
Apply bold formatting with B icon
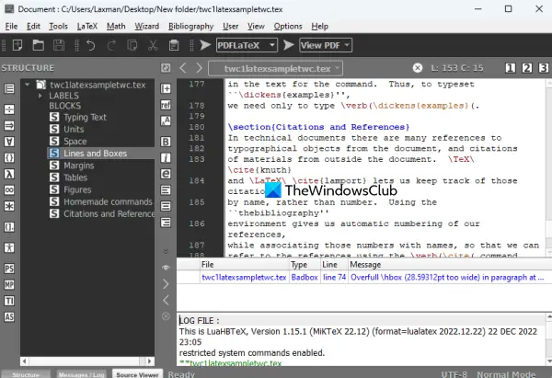click(x=166, y=142)
